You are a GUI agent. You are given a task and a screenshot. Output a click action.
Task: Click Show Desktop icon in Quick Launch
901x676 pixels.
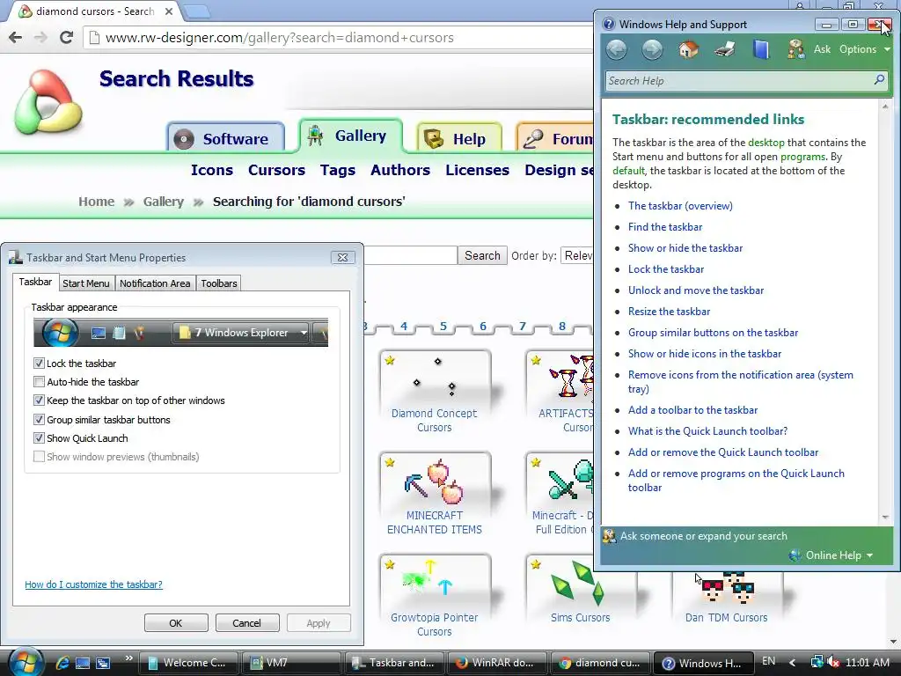click(x=83, y=663)
